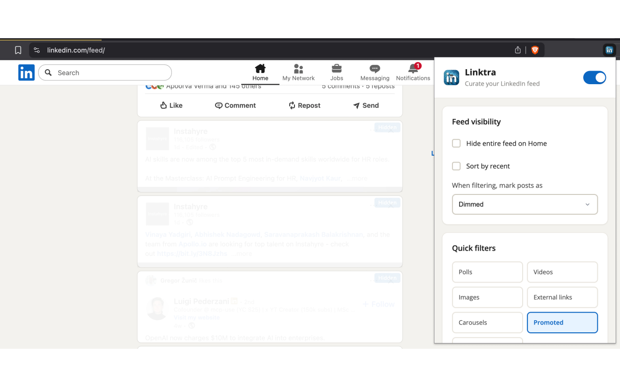This screenshot has height=387, width=620.
Task: Open the 5 comments link
Action: coord(341,87)
